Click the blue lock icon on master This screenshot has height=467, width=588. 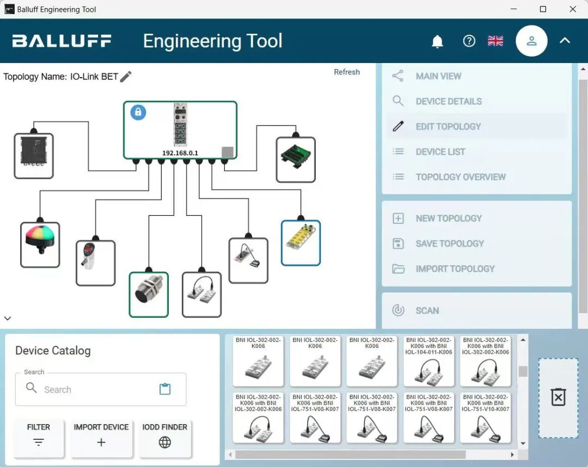coord(138,113)
